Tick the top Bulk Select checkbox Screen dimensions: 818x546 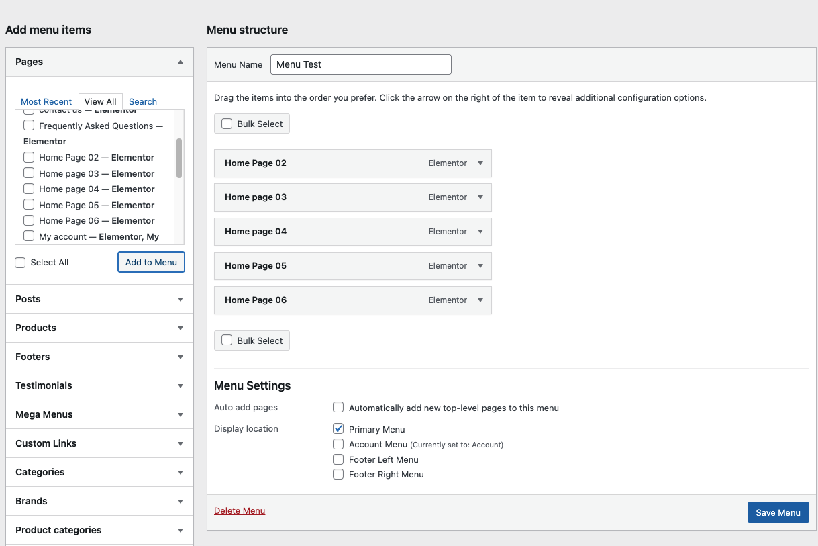coord(227,124)
